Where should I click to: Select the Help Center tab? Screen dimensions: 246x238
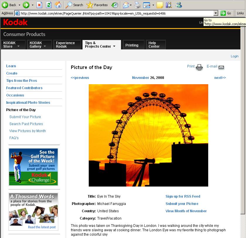(x=155, y=45)
